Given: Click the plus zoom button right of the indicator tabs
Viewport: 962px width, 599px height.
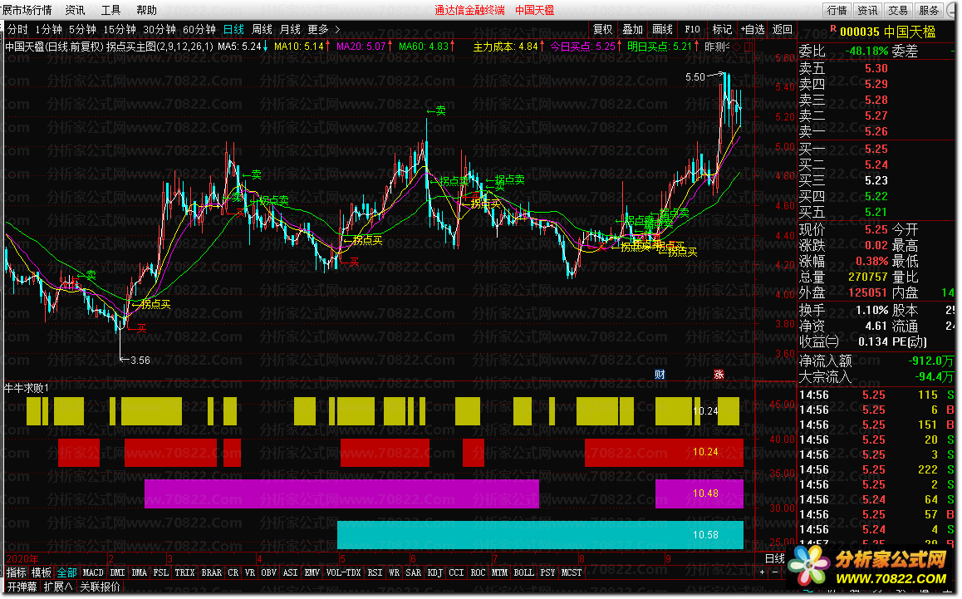Looking at the screenshot, I should [762, 572].
